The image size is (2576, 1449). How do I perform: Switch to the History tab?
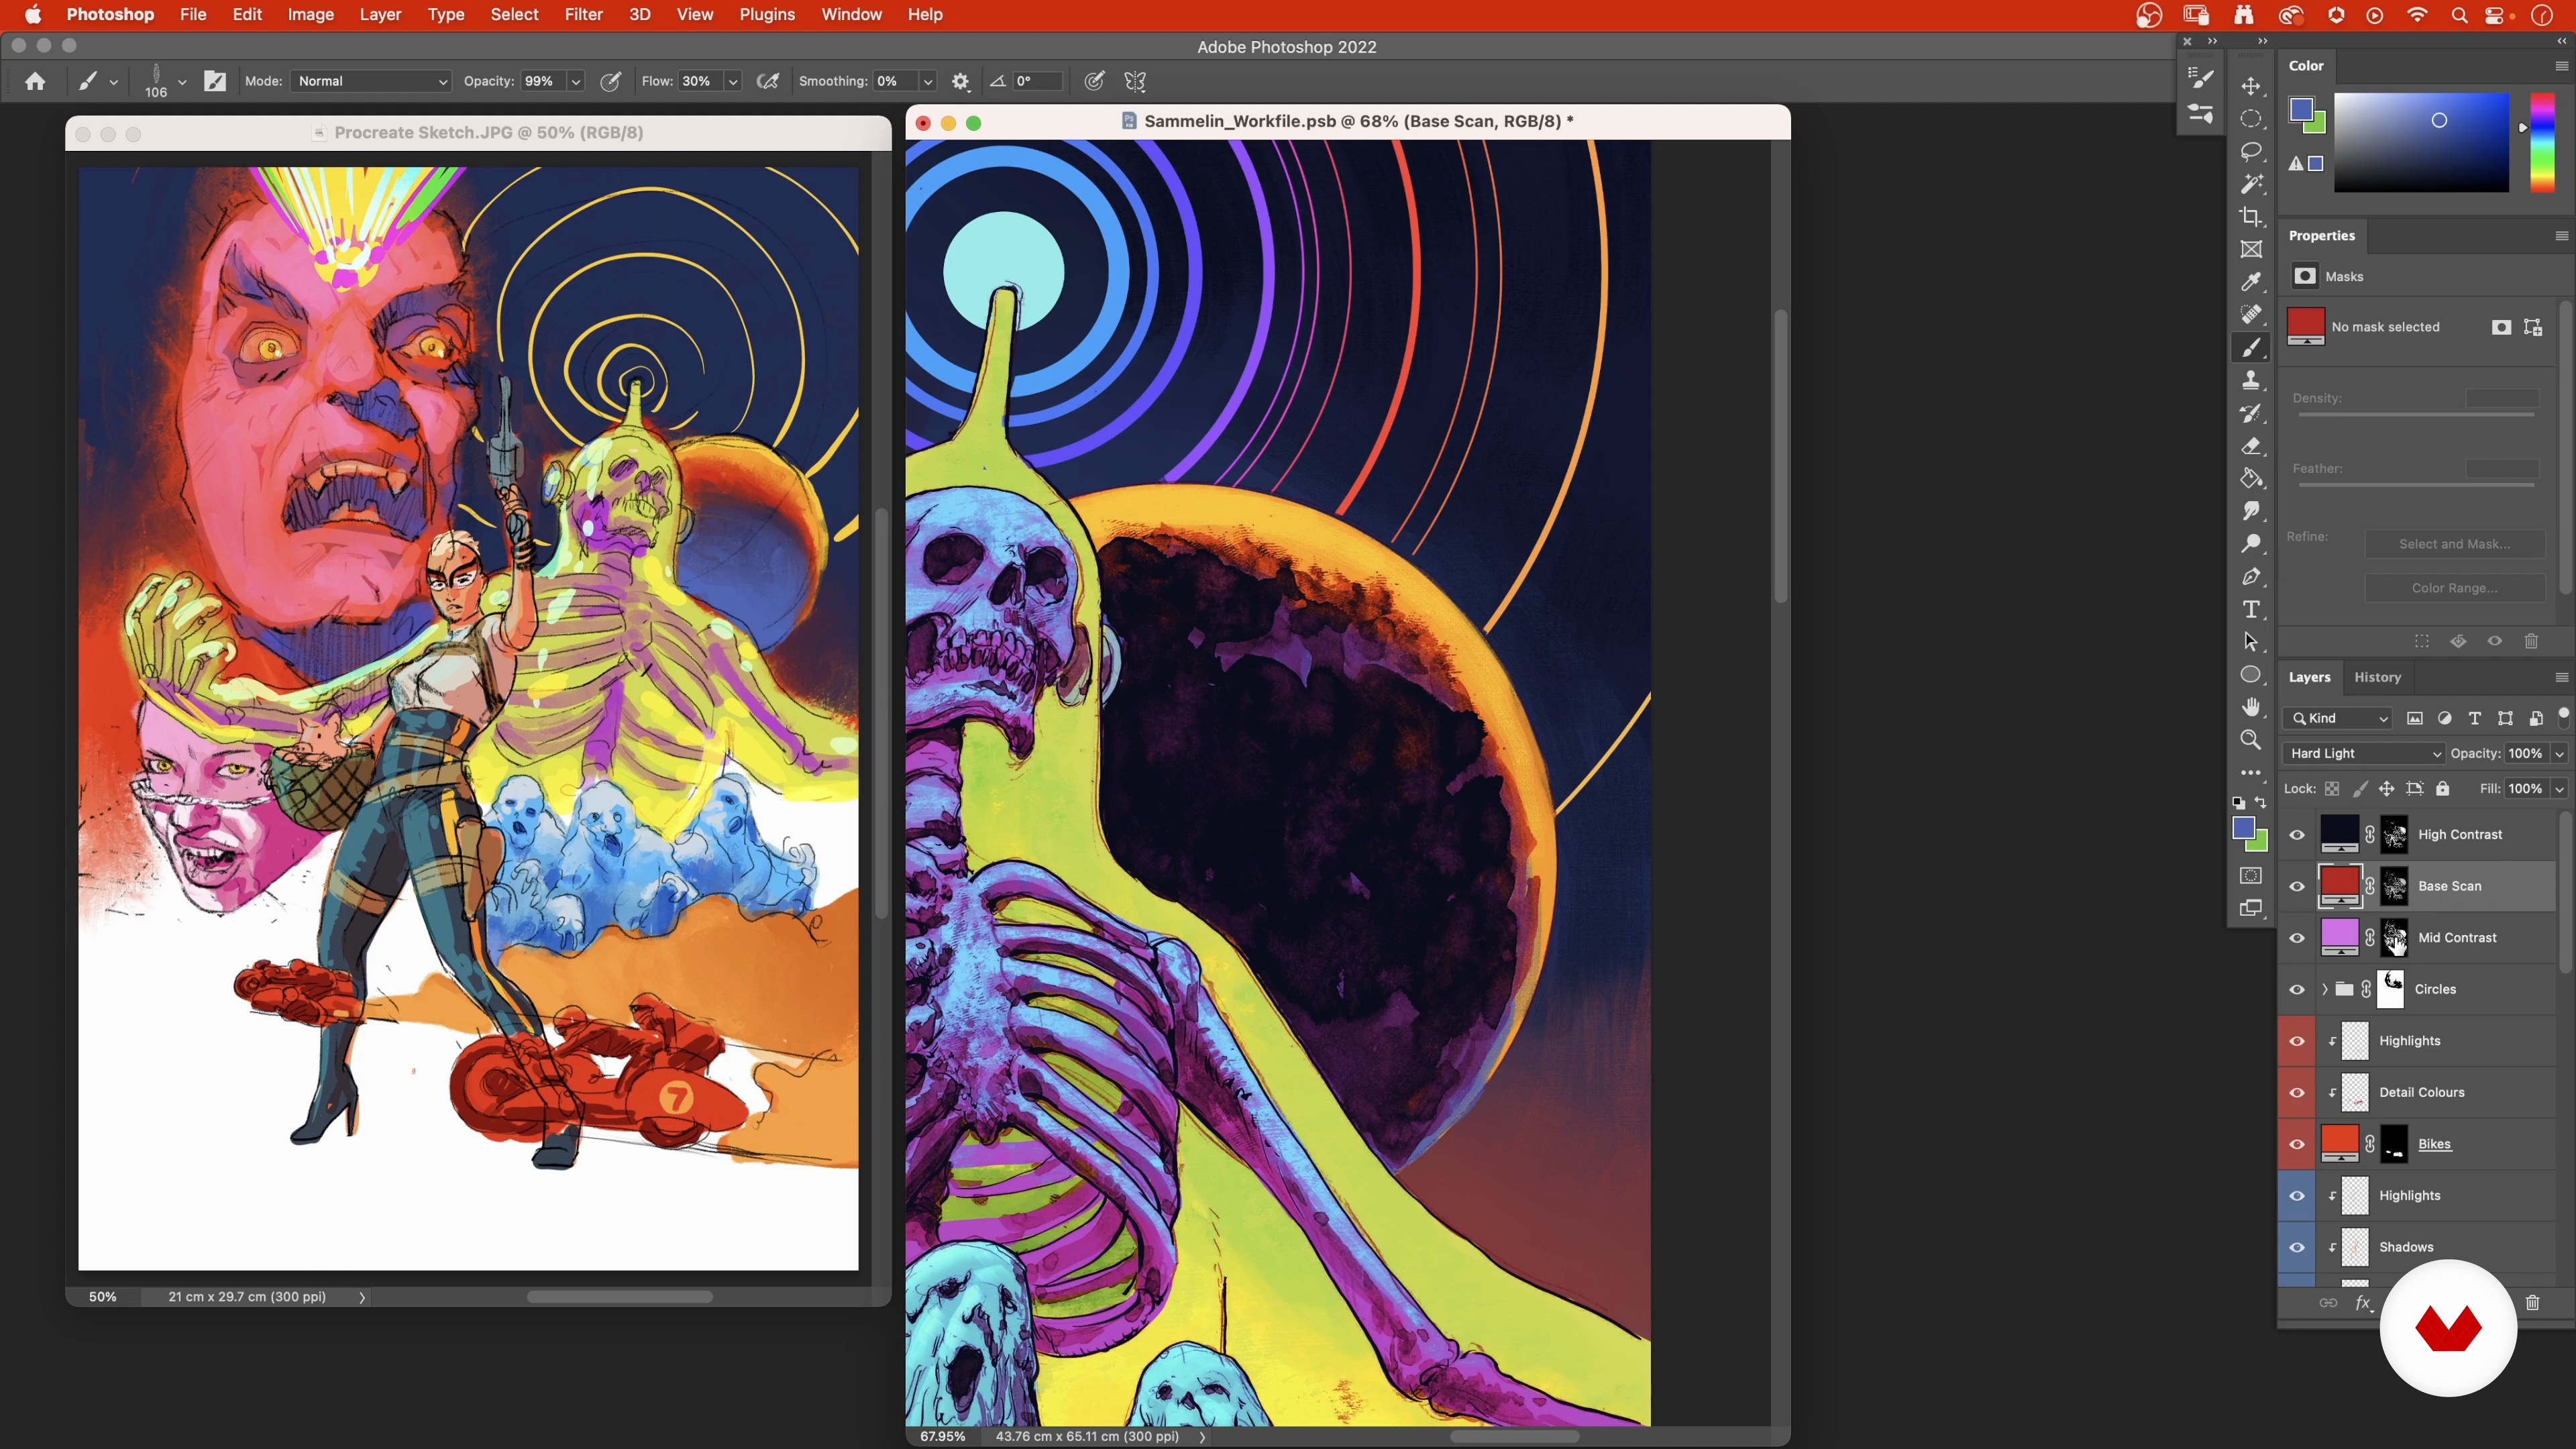click(x=2377, y=678)
